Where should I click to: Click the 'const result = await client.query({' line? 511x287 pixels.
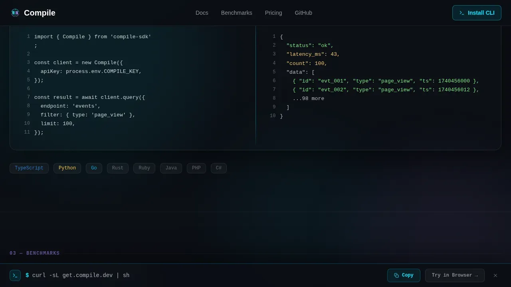point(90,97)
